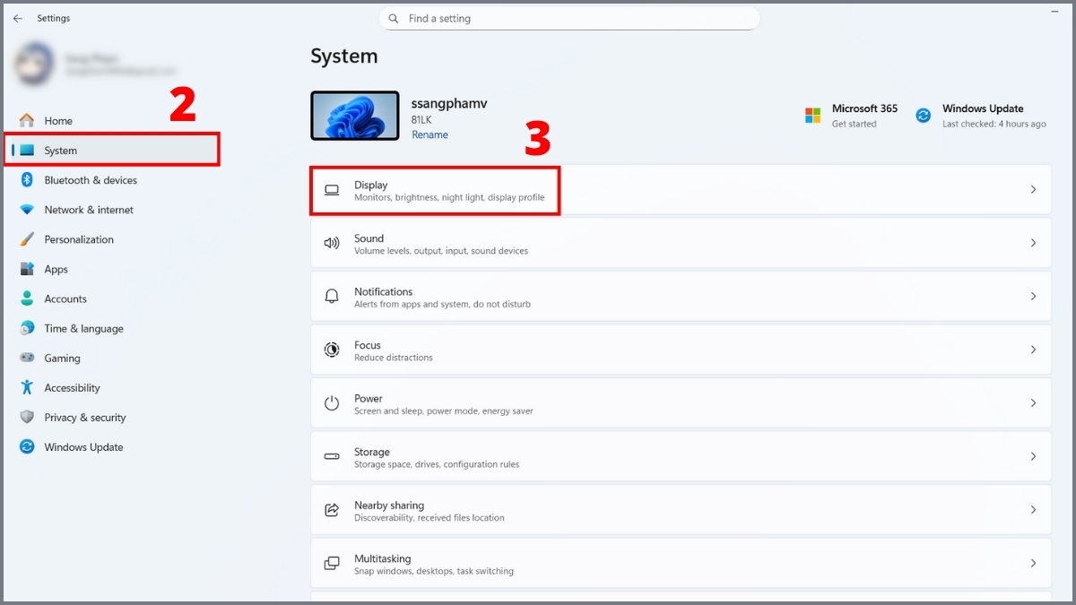Expand the Display settings chevron
This screenshot has height=605, width=1076.
(1033, 190)
